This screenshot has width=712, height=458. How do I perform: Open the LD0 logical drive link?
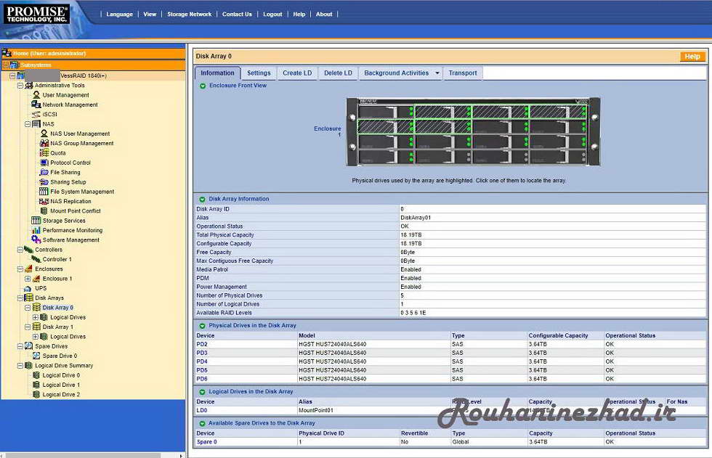tap(202, 410)
